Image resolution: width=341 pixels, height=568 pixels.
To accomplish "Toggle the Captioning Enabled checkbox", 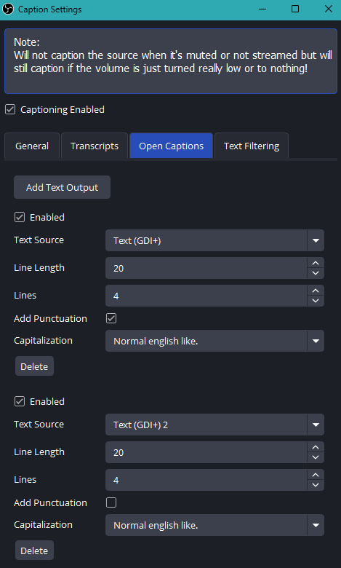I will point(10,109).
